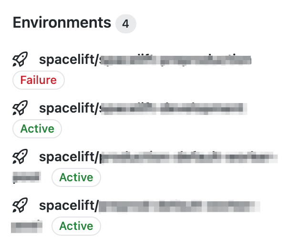
Task: Click the blurred name part of the third environment
Action: pos(188,157)
